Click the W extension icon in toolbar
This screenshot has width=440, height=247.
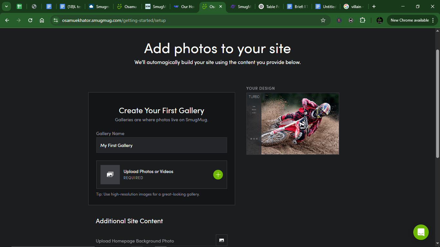click(x=351, y=20)
